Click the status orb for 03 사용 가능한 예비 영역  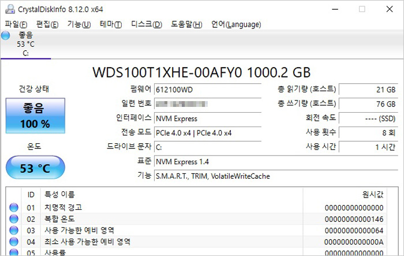14,230
